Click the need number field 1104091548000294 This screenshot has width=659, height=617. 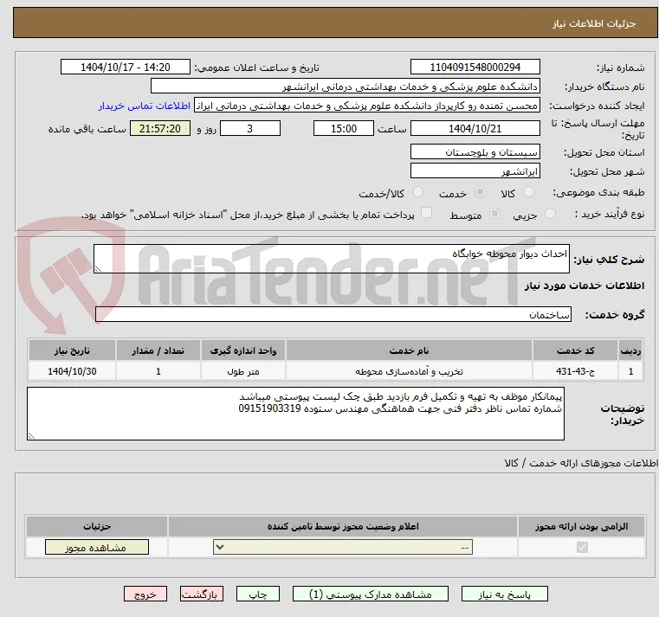tap(475, 67)
